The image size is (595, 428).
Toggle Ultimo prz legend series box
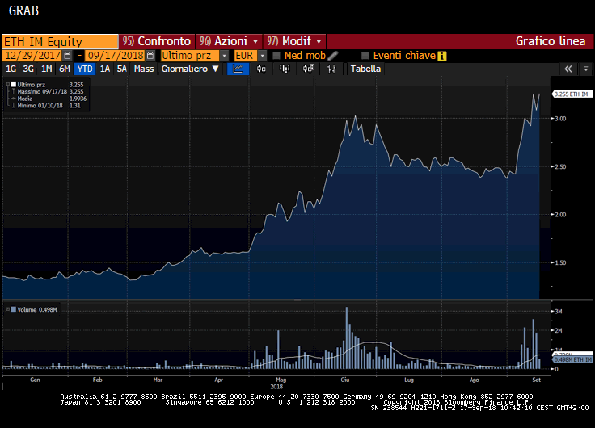[x=13, y=84]
